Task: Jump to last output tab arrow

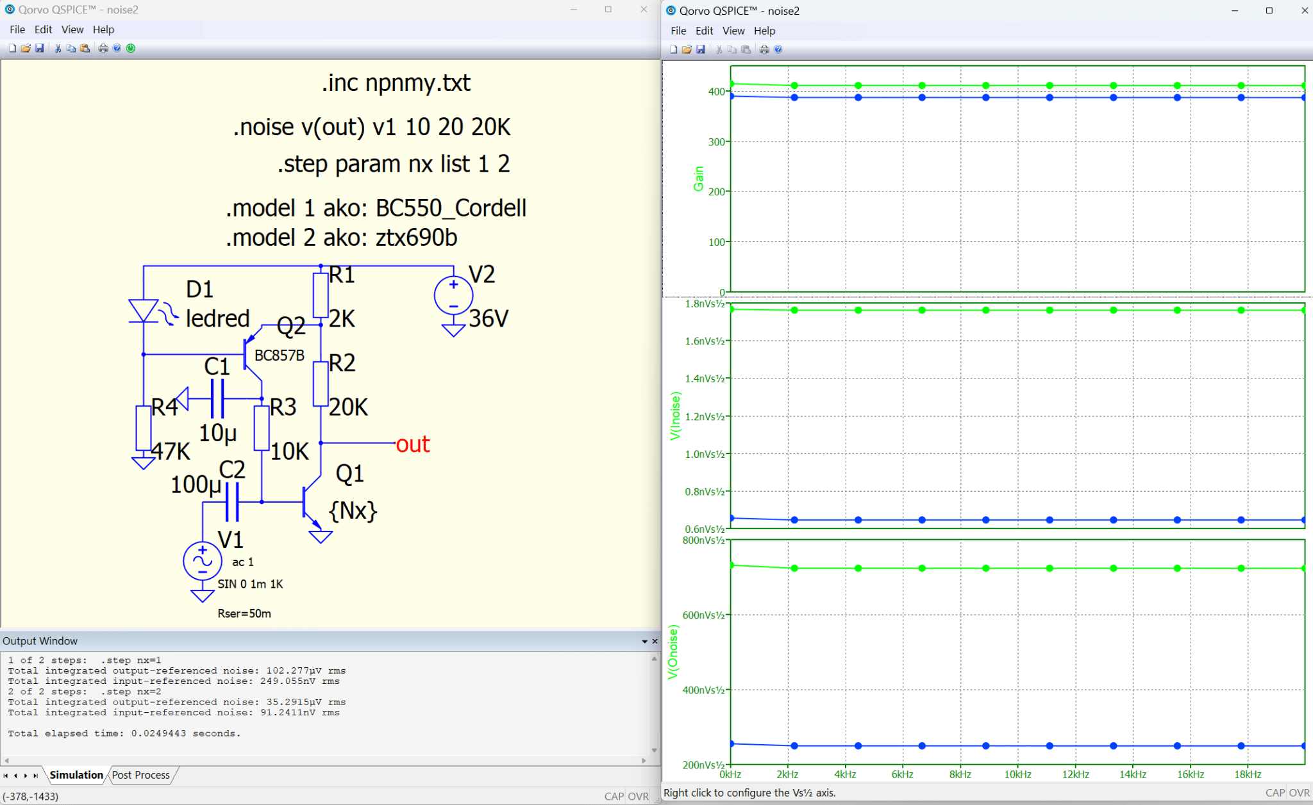Action: 36,776
